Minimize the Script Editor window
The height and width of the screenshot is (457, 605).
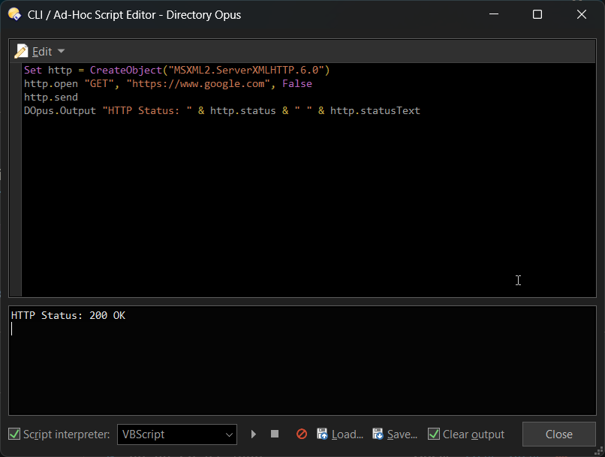494,14
